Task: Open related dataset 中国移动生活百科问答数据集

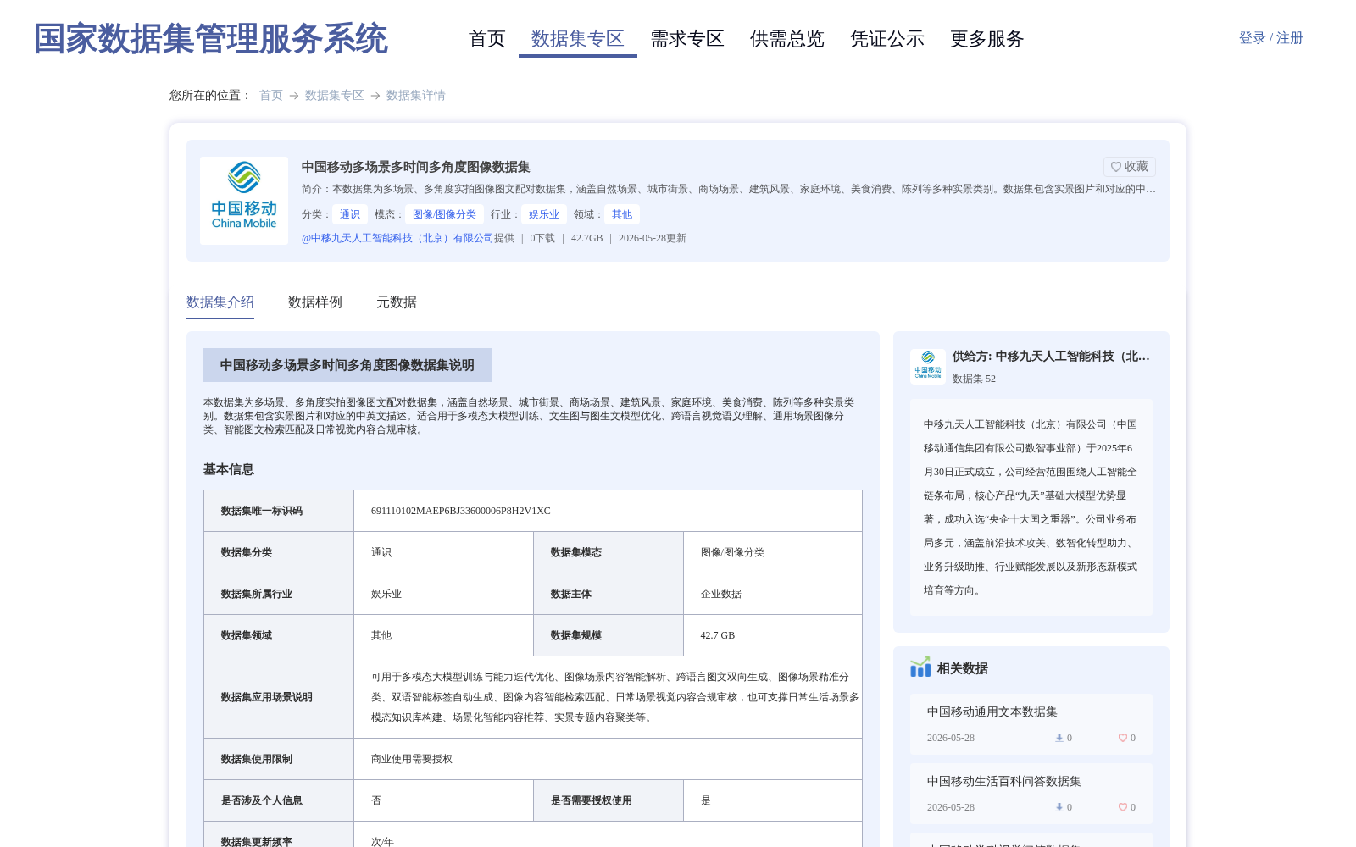Action: coord(1004,782)
